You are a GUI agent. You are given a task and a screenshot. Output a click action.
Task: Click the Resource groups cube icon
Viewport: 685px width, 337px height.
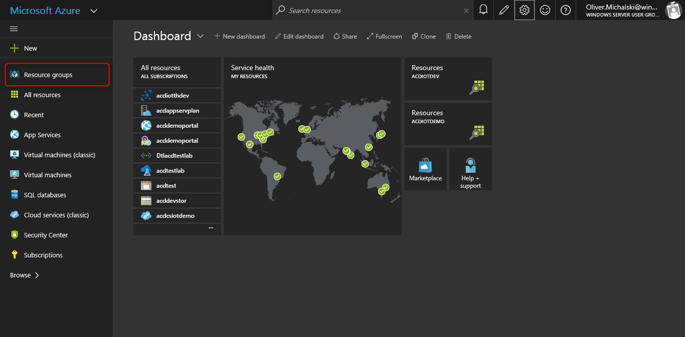(15, 75)
